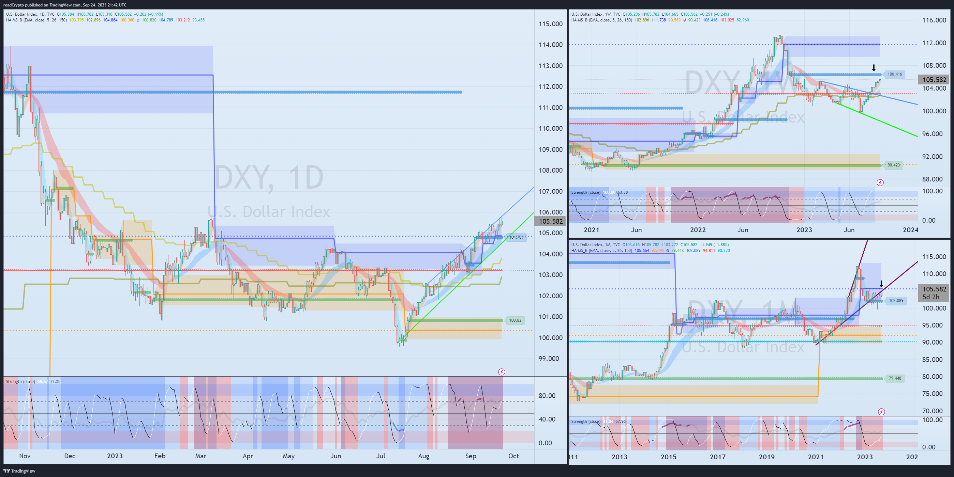954x477 pixels.
Task: Select the 'U.S. Dollar Index, 1M, TVC' legend title
Action: (x=596, y=245)
